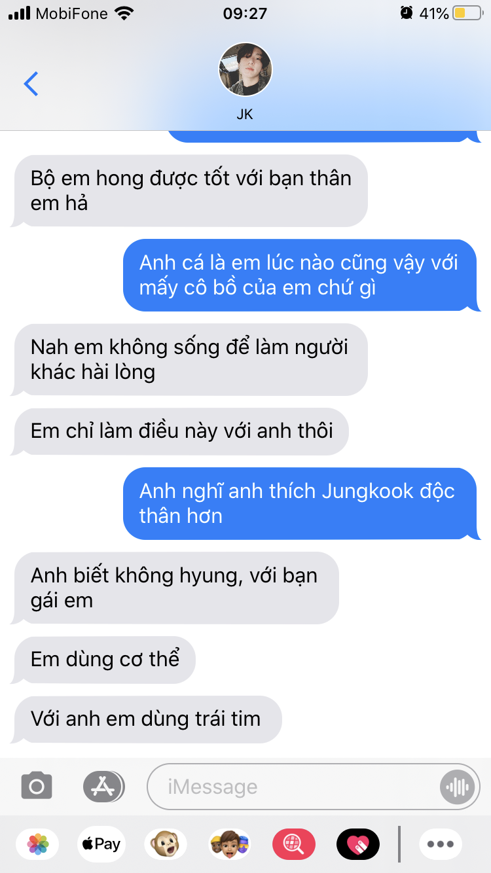Screen dimensions: 491x873
Task: Tap the message "Em dùng cơ thể"
Action: pos(105,659)
